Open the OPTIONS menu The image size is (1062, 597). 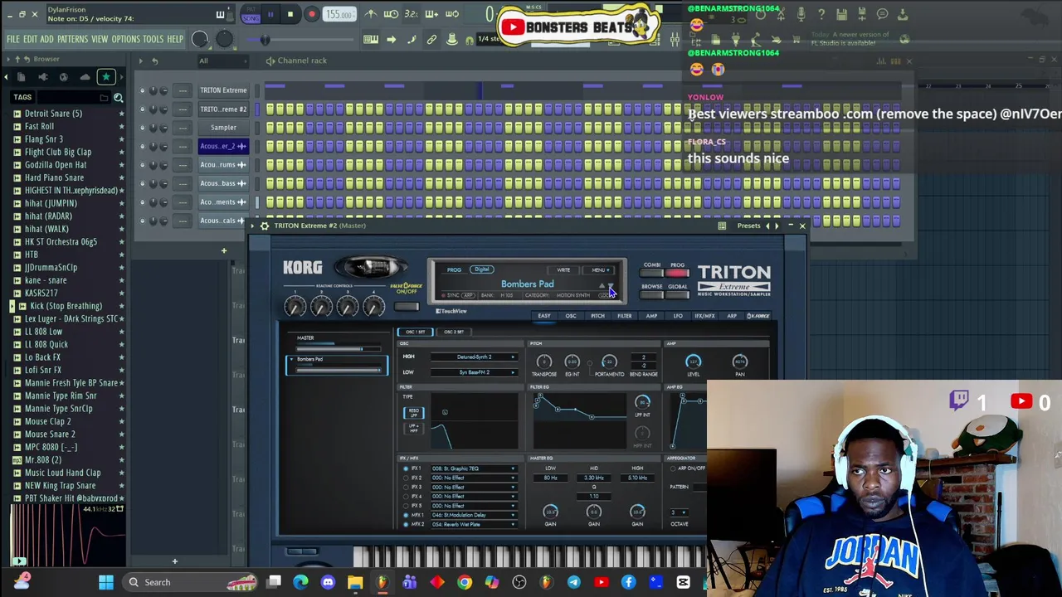coord(126,39)
